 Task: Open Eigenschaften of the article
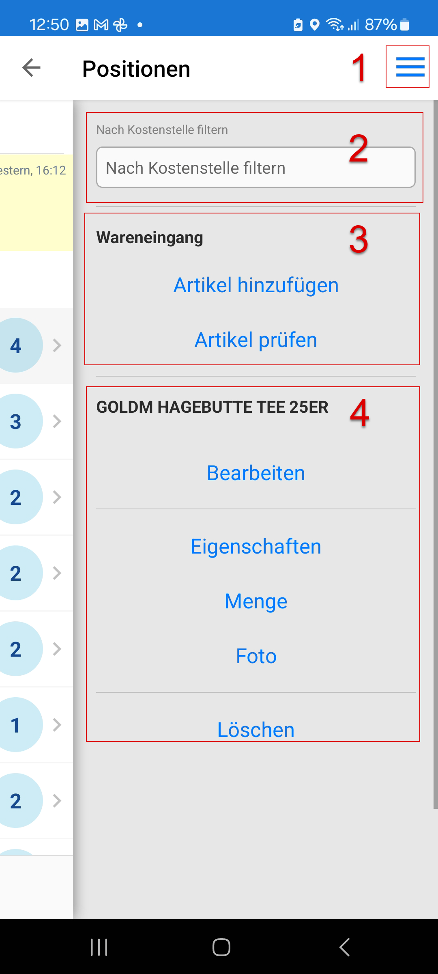pos(256,546)
